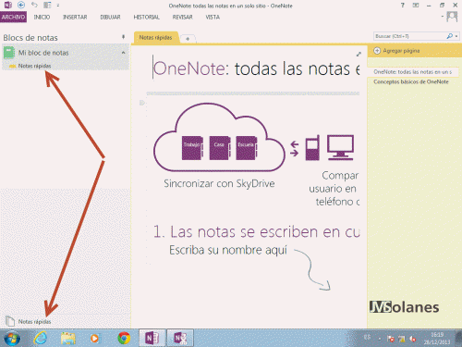Click Agregar página button

(x=396, y=51)
